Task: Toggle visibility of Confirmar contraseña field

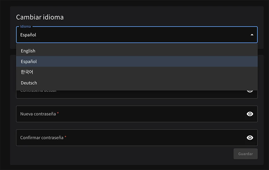Action: tap(250, 138)
